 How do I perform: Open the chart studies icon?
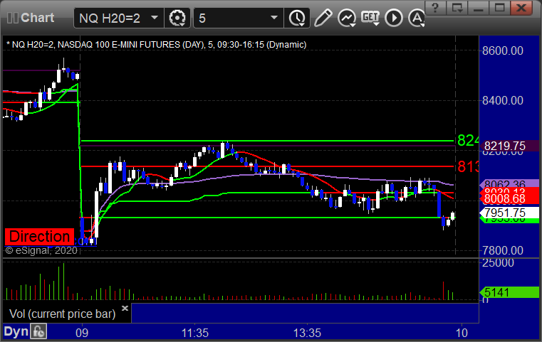pyautogui.click(x=347, y=18)
